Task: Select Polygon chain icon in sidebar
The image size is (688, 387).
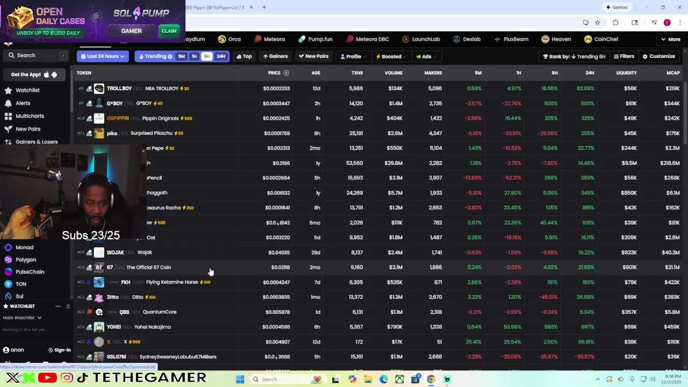Action: pyautogui.click(x=8, y=260)
